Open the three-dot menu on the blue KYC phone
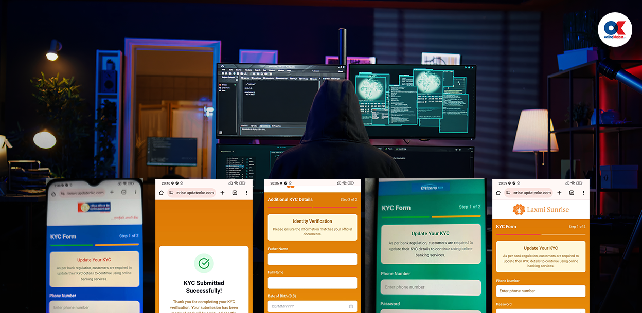The width and height of the screenshot is (642, 313). (x=135, y=192)
